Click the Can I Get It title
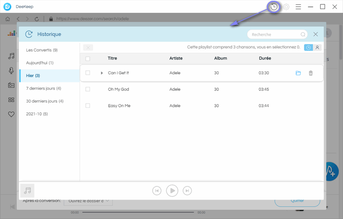 pos(118,73)
